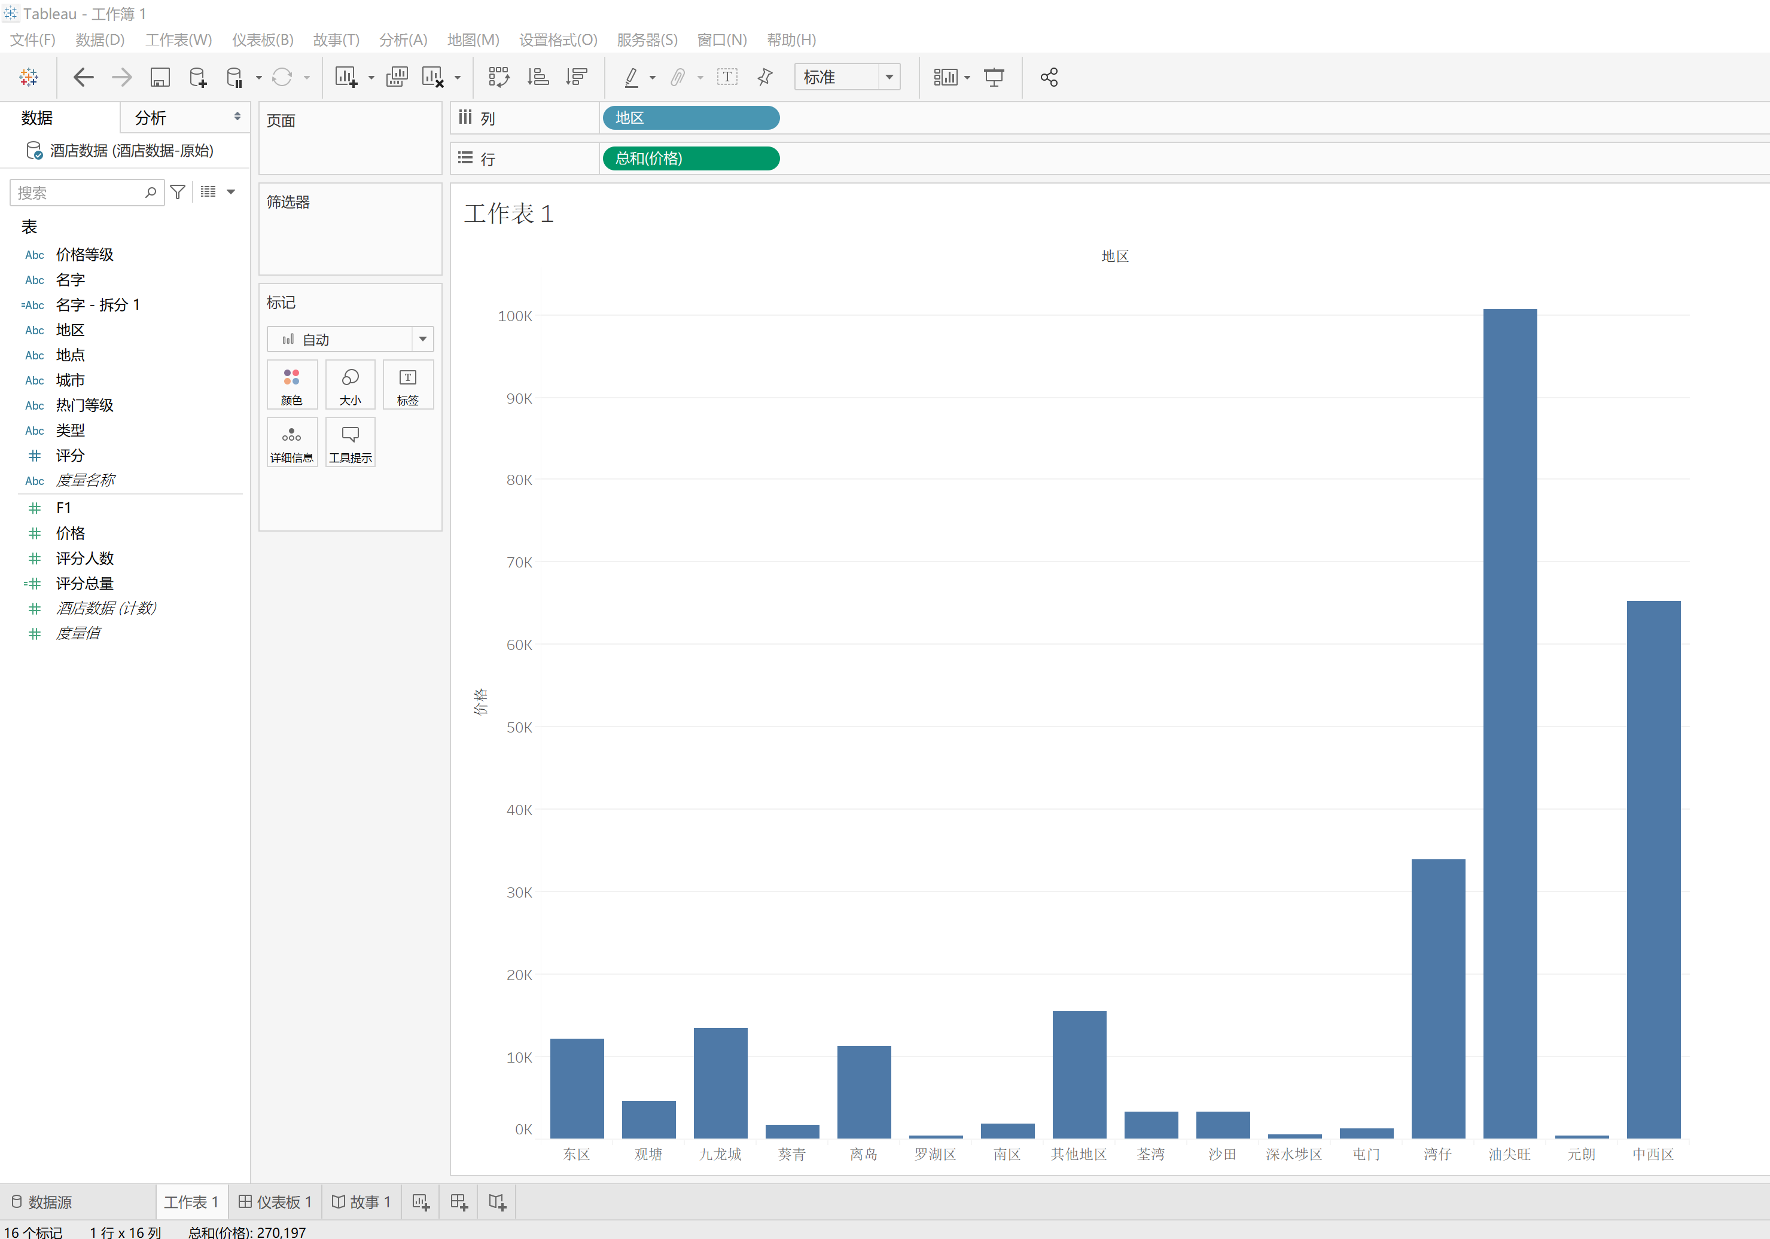Open the highlight dropdown arrow

(x=652, y=78)
